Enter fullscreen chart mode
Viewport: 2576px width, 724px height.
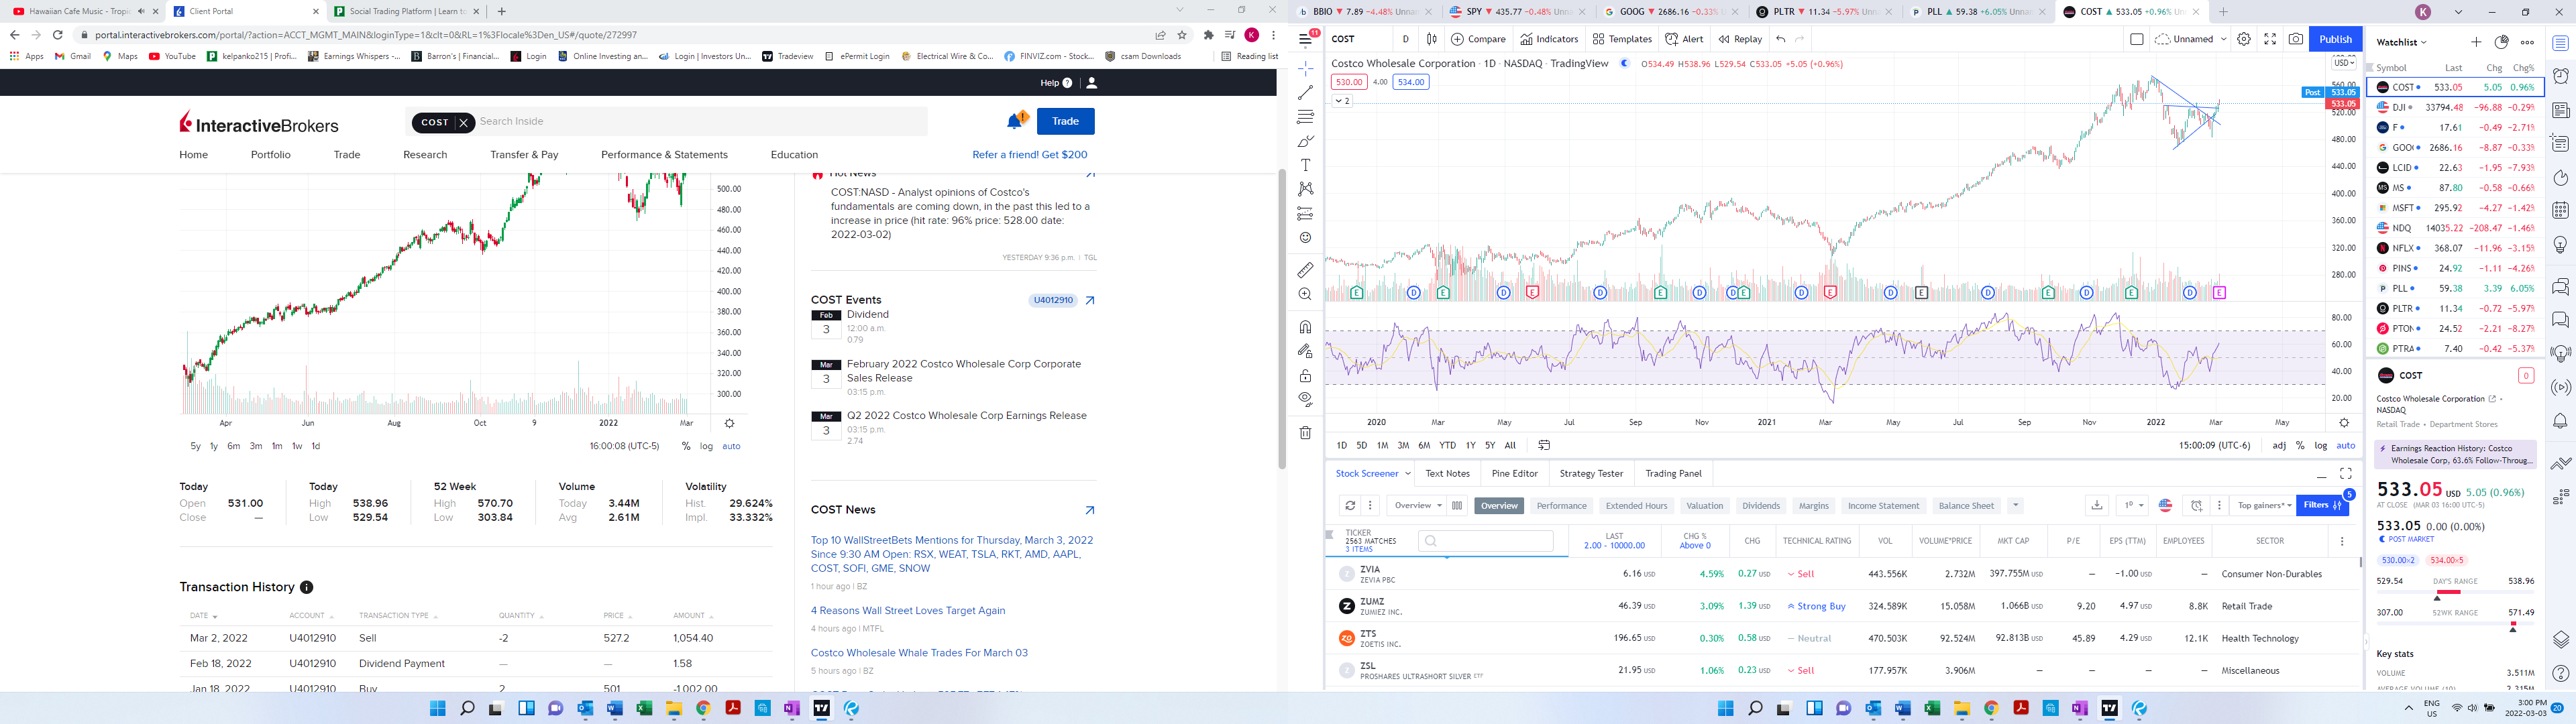[x=2270, y=39]
